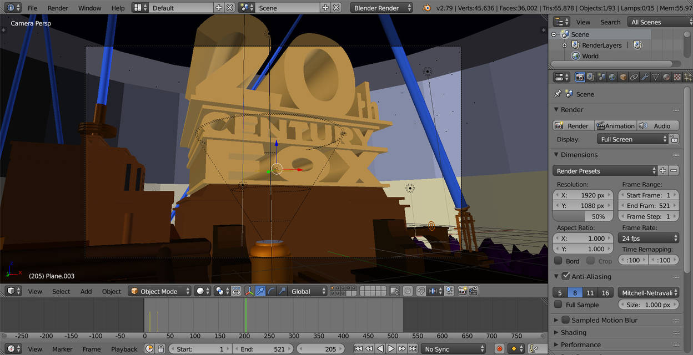Click the OpenGL render animation clapper icon

[474, 291]
